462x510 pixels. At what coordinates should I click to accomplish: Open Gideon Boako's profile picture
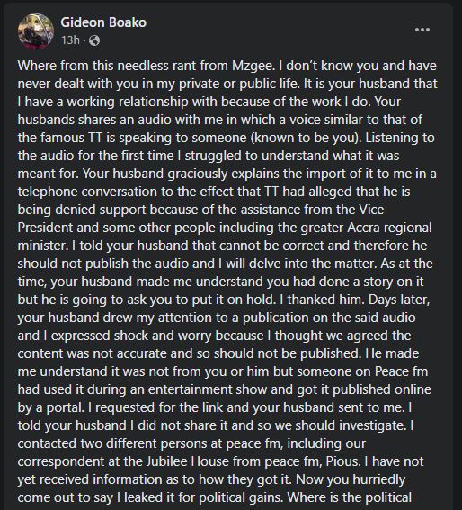tap(36, 31)
